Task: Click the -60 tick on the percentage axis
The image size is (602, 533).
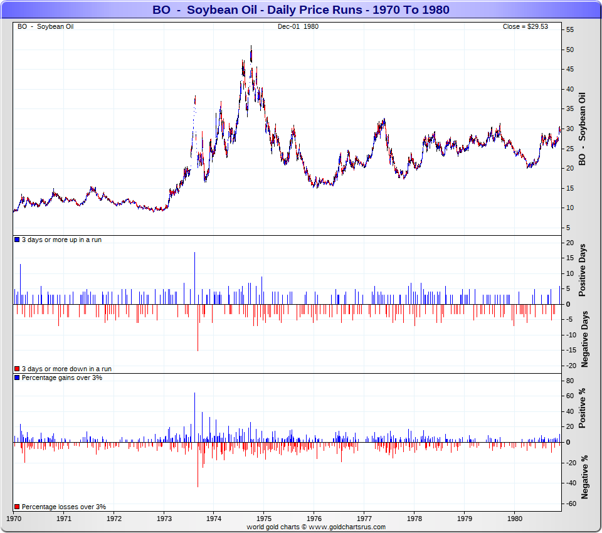Action: (571, 504)
